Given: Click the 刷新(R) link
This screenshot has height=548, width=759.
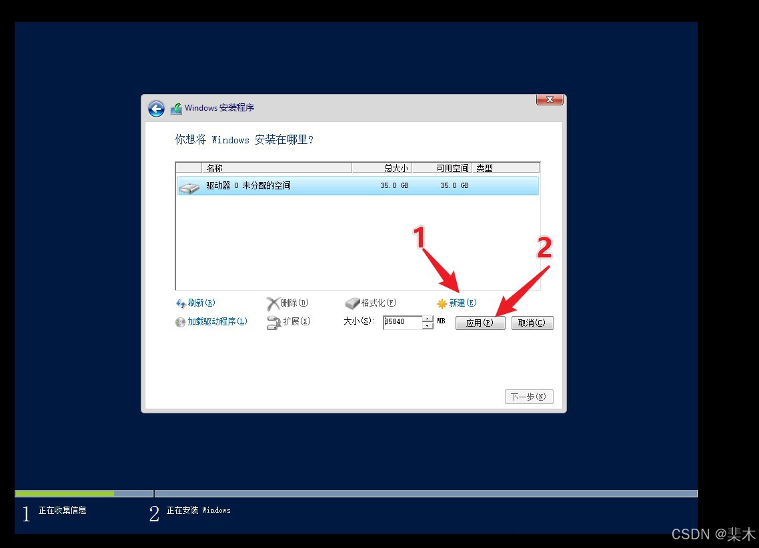Looking at the screenshot, I should point(201,303).
